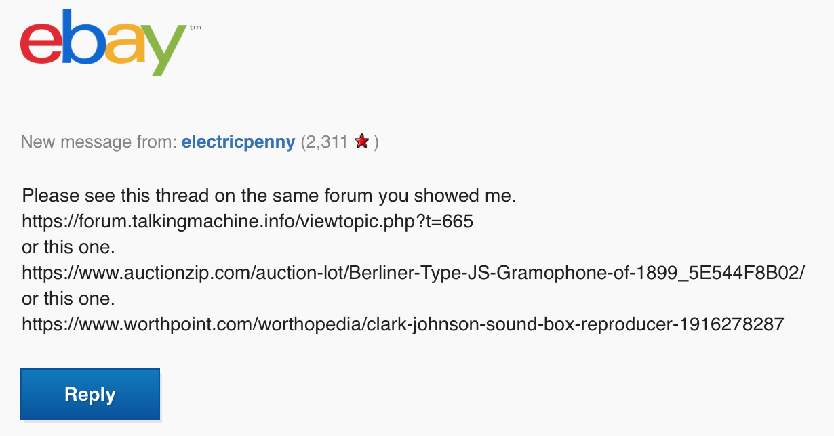
Task: Open the worthpoint clark-johnson sound box link
Action: coord(403,324)
